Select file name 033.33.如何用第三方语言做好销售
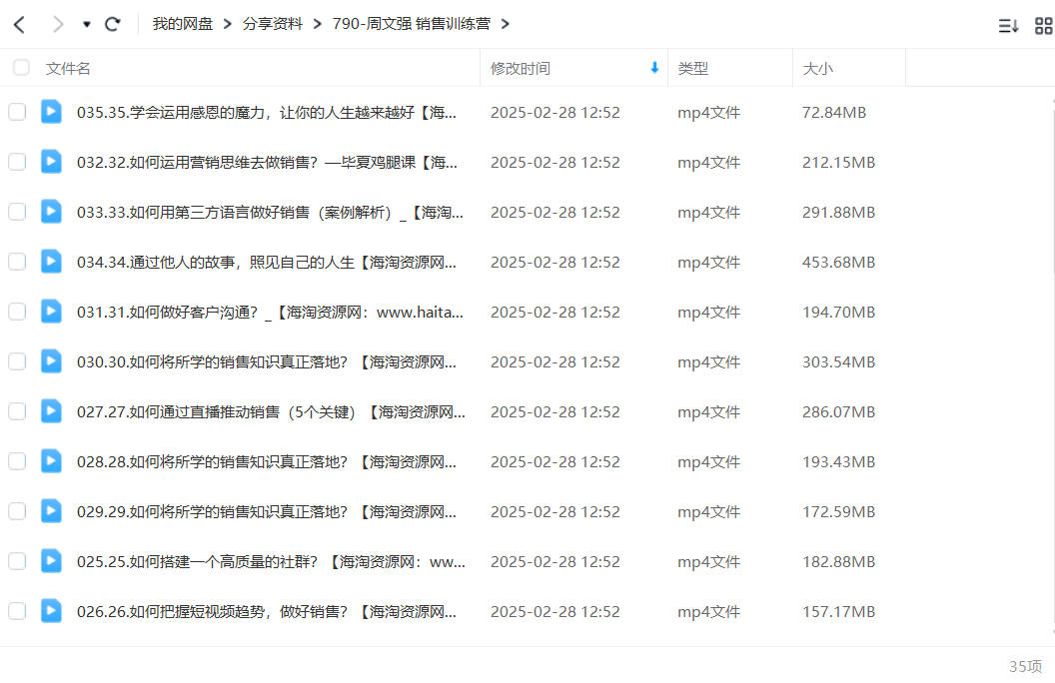The height and width of the screenshot is (683, 1055). 270,213
